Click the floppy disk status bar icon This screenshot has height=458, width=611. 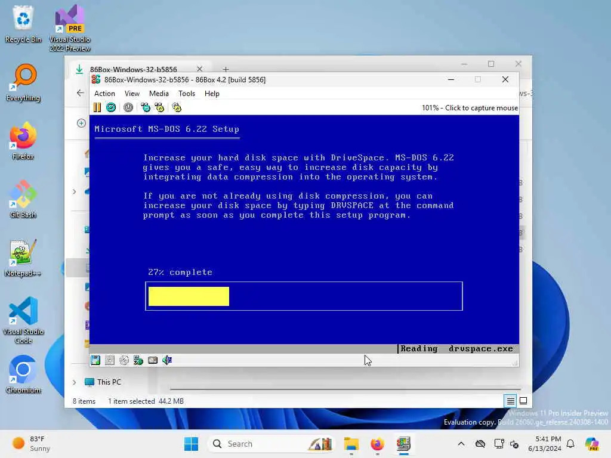(x=95, y=360)
